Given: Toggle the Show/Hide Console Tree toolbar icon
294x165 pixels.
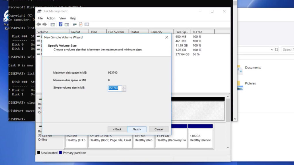Looking at the screenshot, I should [x=53, y=24].
